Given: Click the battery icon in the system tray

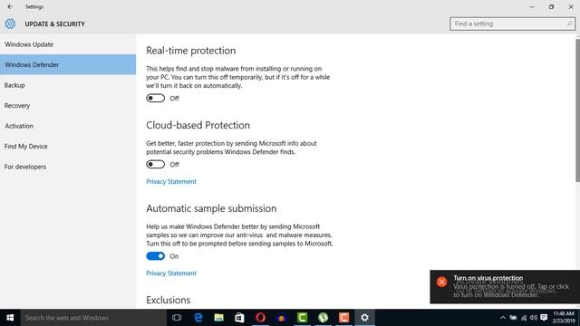Looking at the screenshot, I should (513, 318).
